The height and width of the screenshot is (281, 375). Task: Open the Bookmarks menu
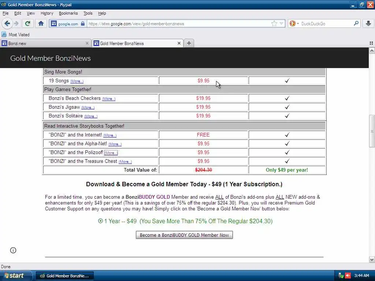pos(68,13)
